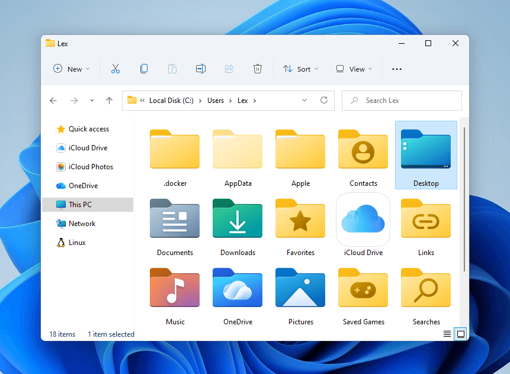Go forward with the right arrow

coord(74,101)
